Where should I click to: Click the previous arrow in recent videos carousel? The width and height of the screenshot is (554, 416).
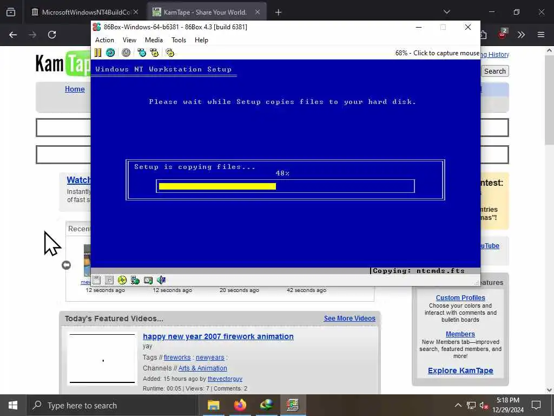click(x=66, y=265)
